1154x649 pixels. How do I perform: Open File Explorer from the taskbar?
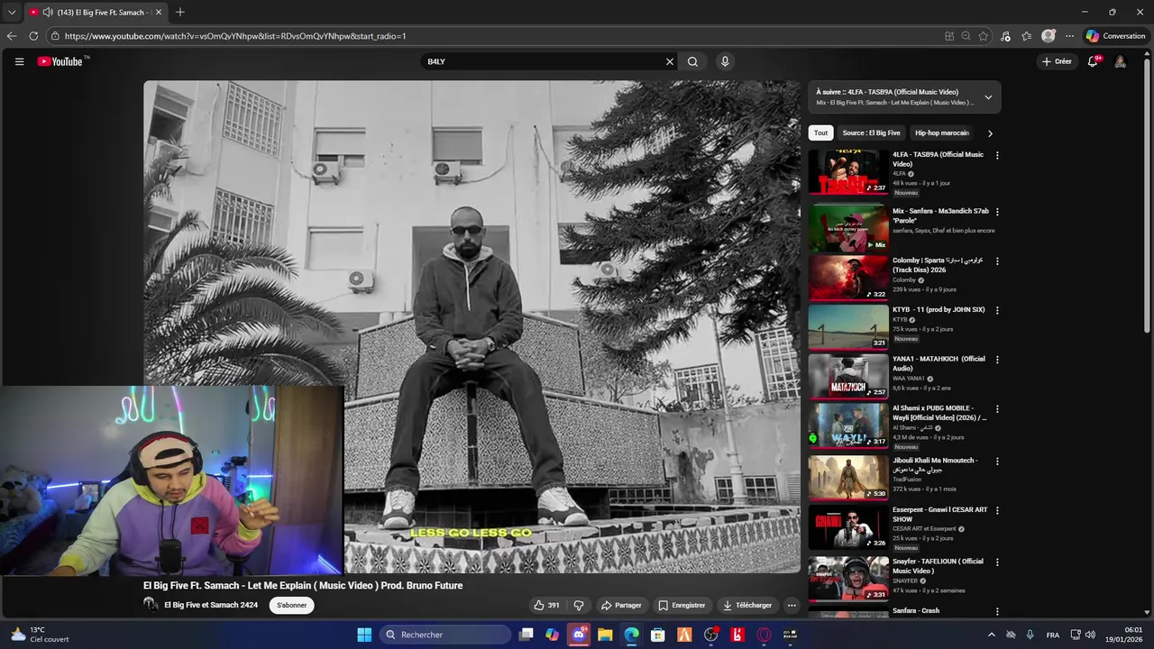coord(605,635)
